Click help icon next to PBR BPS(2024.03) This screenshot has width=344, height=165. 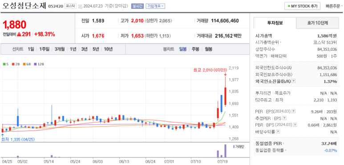(295, 125)
